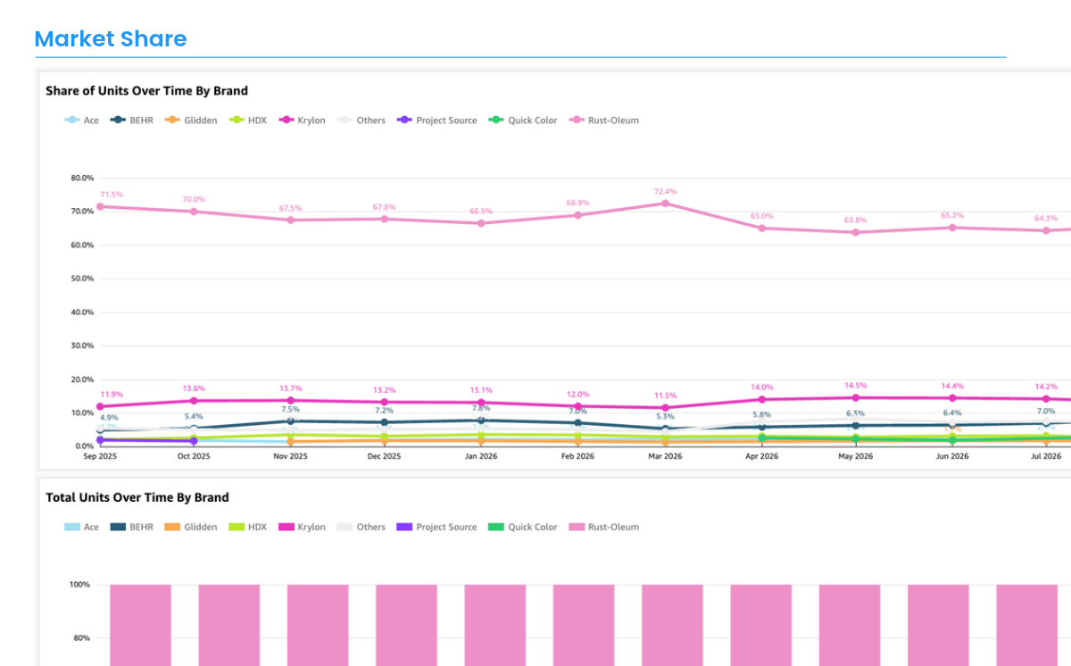Toggle the Glidden series in Share of Units legend
1071x666 pixels.
191,121
